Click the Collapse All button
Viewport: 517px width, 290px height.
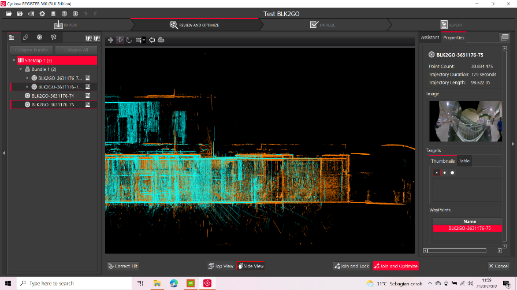point(76,50)
